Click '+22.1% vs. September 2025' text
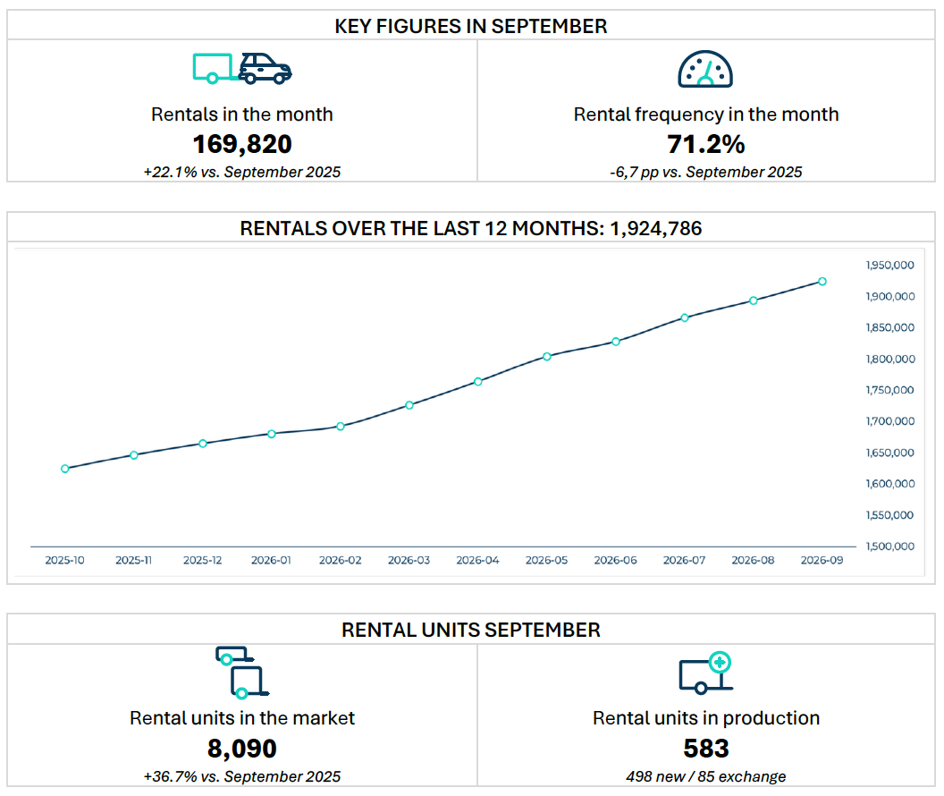This screenshot has width=944, height=796. pyautogui.click(x=242, y=173)
